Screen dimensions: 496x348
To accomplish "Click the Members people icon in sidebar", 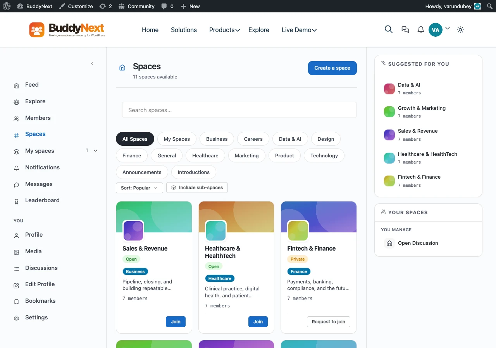I will pos(16,119).
